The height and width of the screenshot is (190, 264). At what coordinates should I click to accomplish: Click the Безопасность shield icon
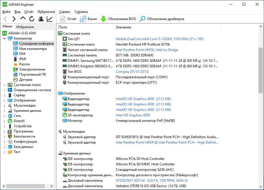coord(10,136)
